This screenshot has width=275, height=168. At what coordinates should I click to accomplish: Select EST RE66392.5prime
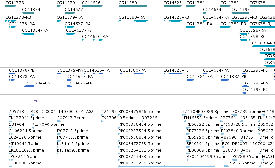pos(203,124)
